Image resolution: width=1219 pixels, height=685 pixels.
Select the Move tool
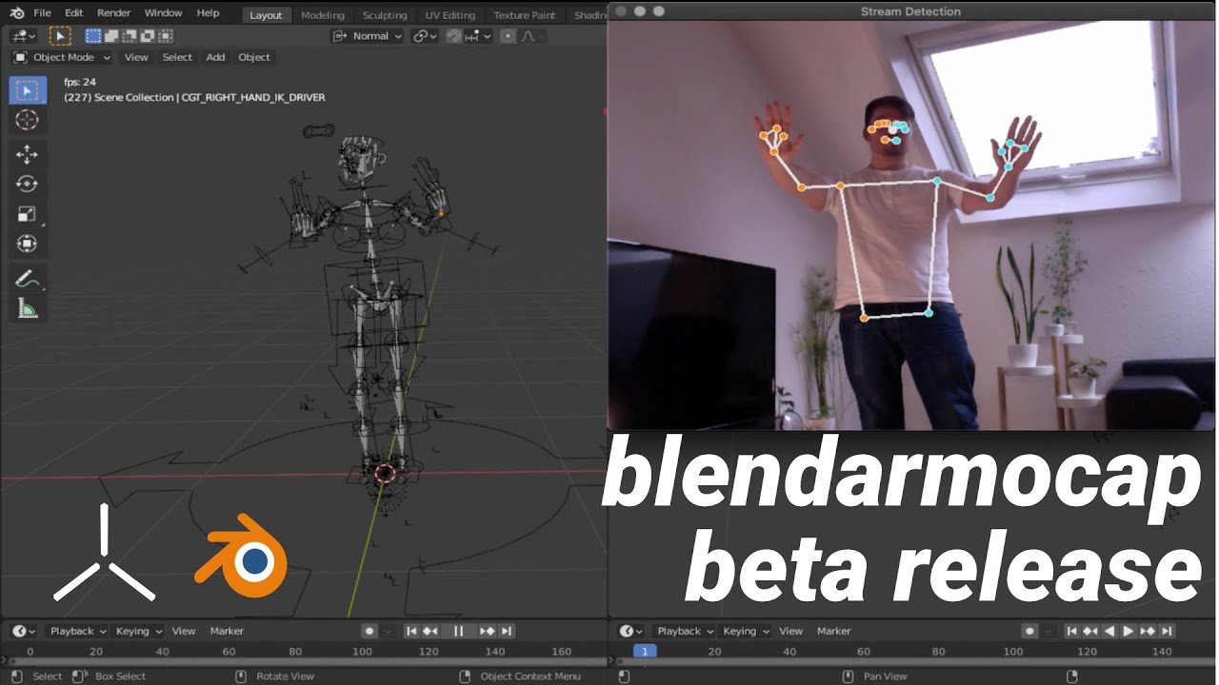pyautogui.click(x=28, y=152)
